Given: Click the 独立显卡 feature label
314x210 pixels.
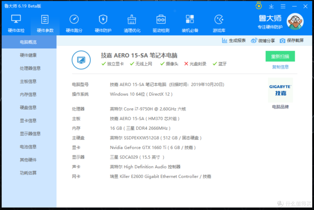Looking at the screenshot, I should pyautogui.click(x=115, y=64).
